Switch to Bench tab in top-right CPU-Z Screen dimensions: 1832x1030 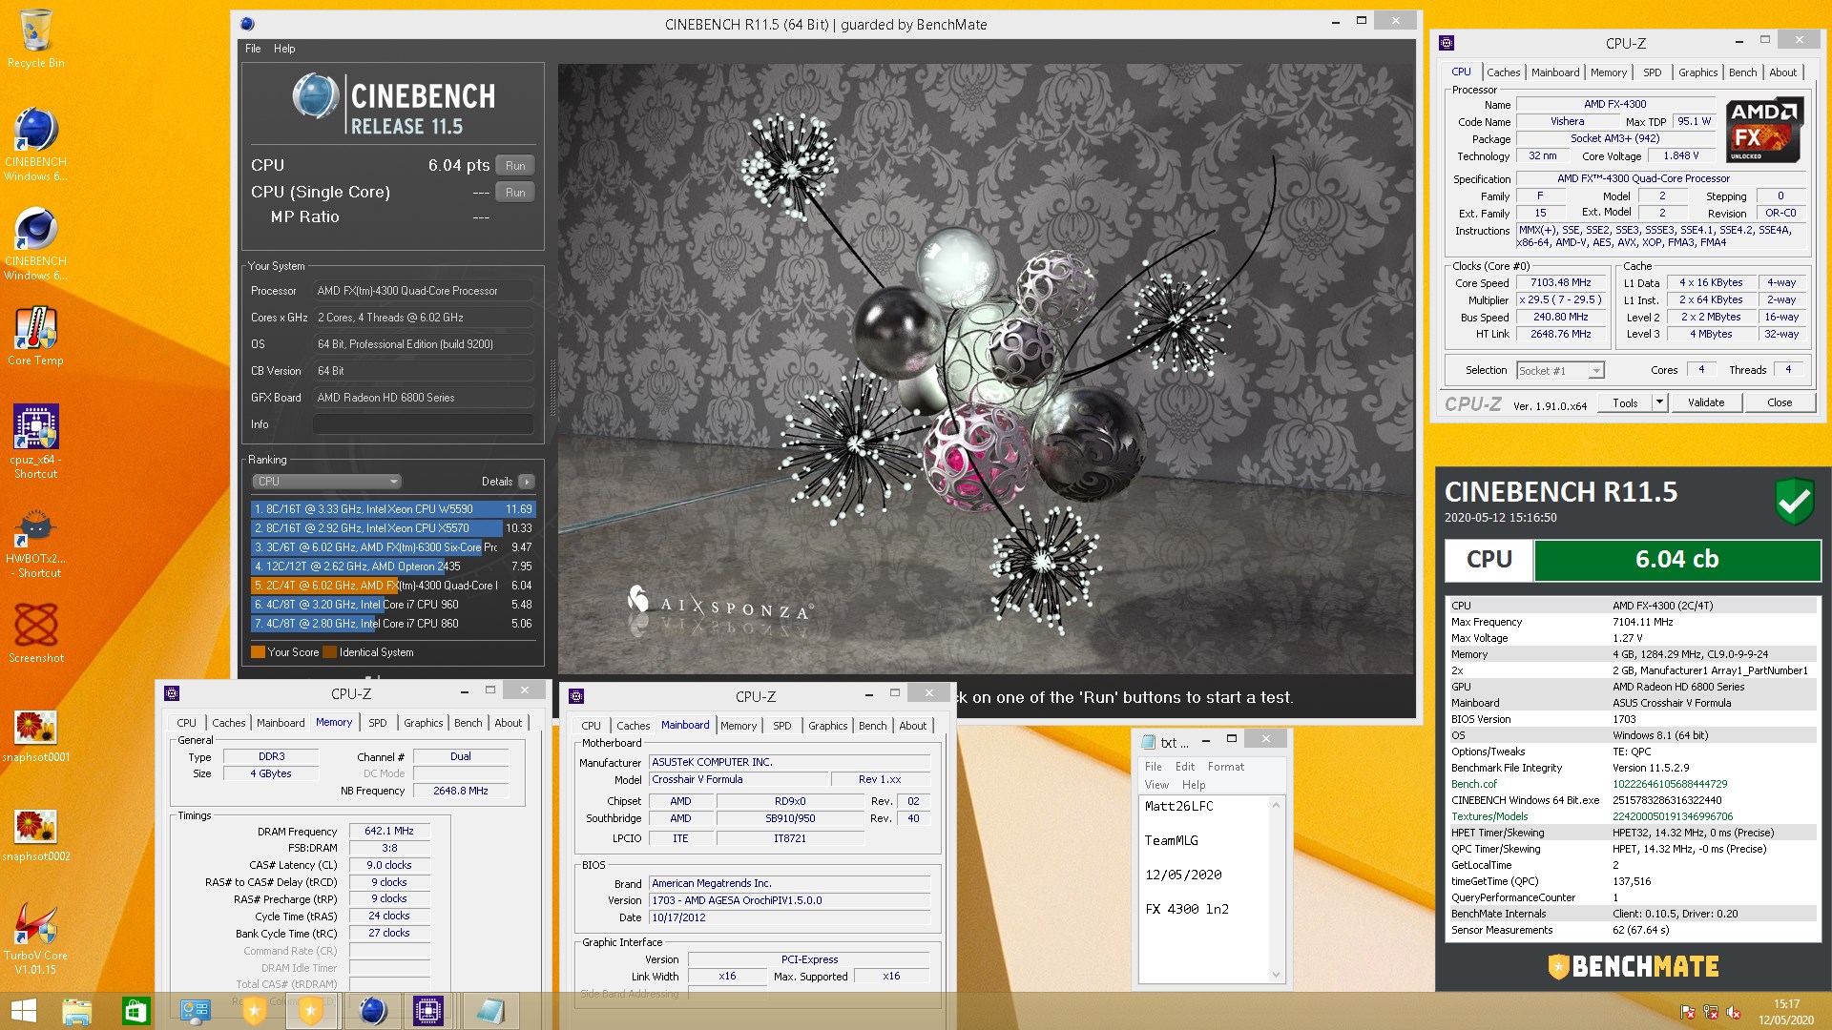1742,72
